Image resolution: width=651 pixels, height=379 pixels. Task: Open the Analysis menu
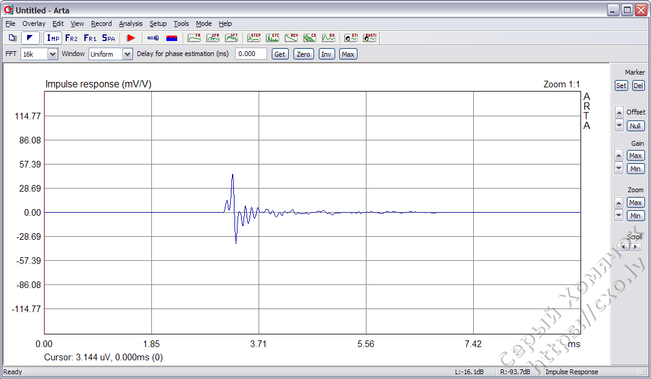tap(130, 23)
